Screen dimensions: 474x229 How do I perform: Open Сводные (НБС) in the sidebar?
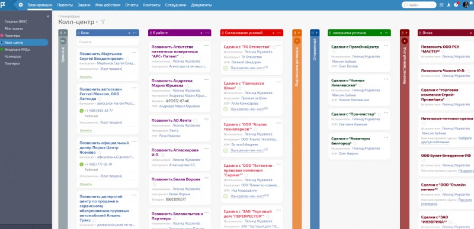(16, 22)
